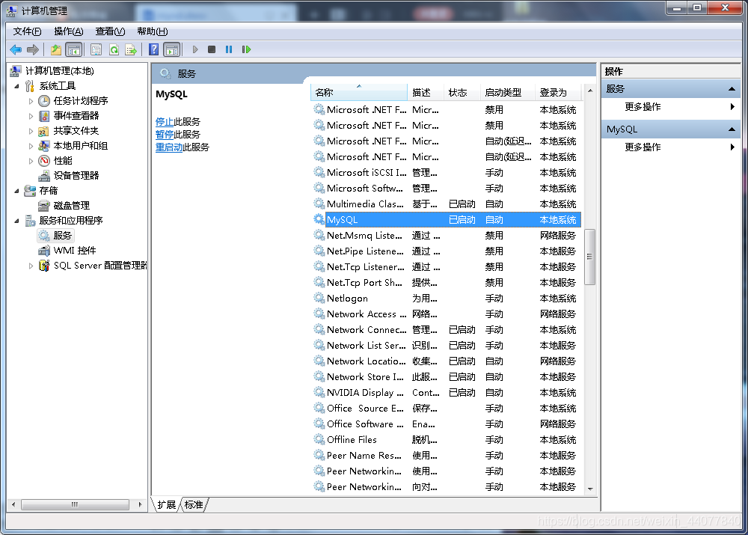Select SQL Server 配置管理器 tree node
748x535 pixels.
tap(99, 266)
